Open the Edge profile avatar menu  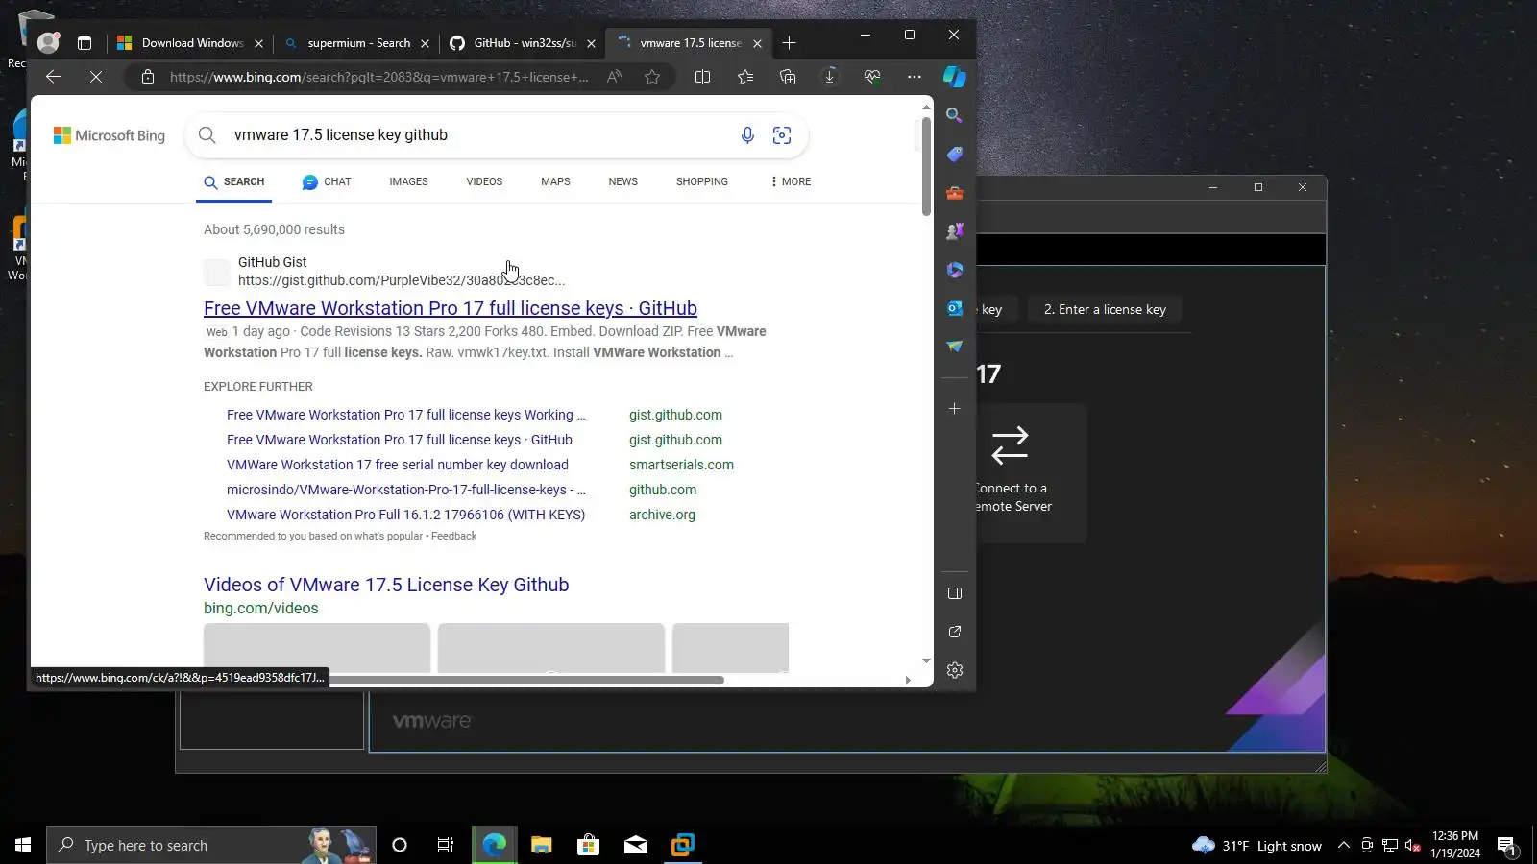coord(48,43)
